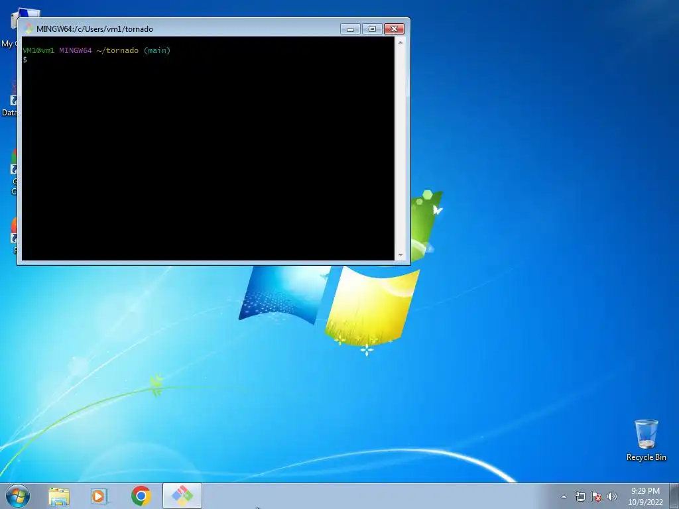Click the terminal scrollbar down arrow
Screen dimensions: 679x509
click(x=401, y=255)
